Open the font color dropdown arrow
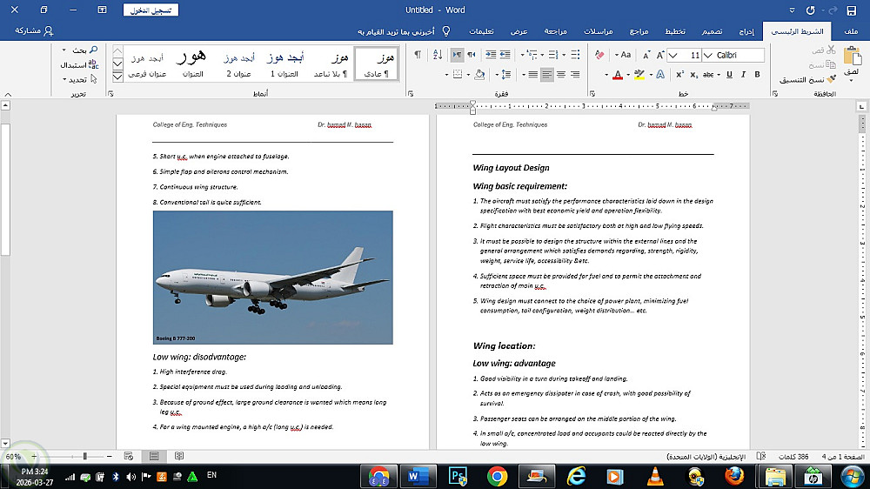The image size is (870, 489). 606,74
